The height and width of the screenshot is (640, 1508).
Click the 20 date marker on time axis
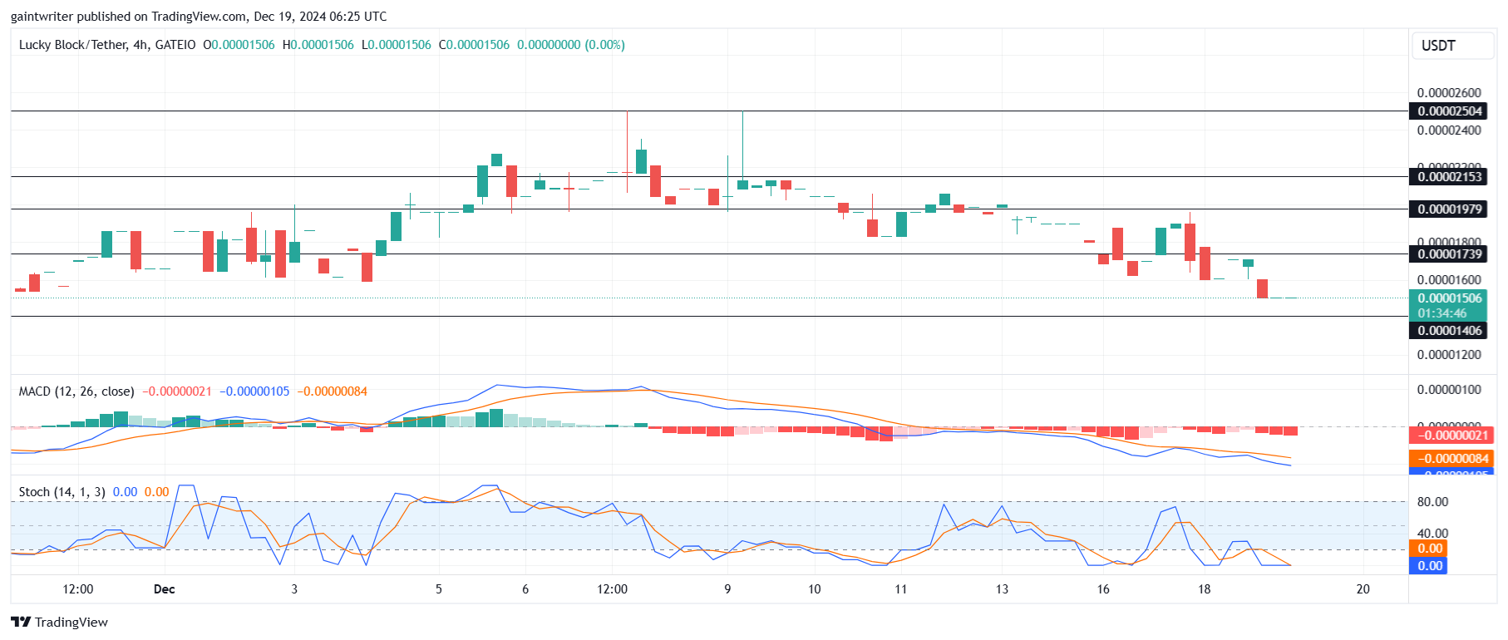[1363, 589]
